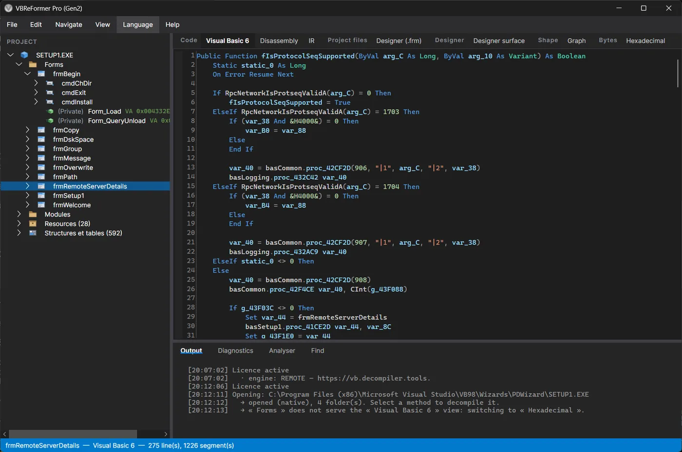Click the frmOverwrite form icon
This screenshot has width=682, height=452.
[x=41, y=168]
